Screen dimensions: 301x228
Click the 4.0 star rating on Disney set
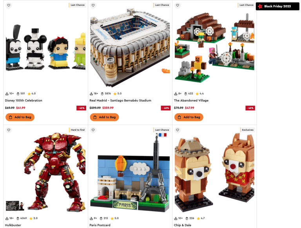pos(32,94)
